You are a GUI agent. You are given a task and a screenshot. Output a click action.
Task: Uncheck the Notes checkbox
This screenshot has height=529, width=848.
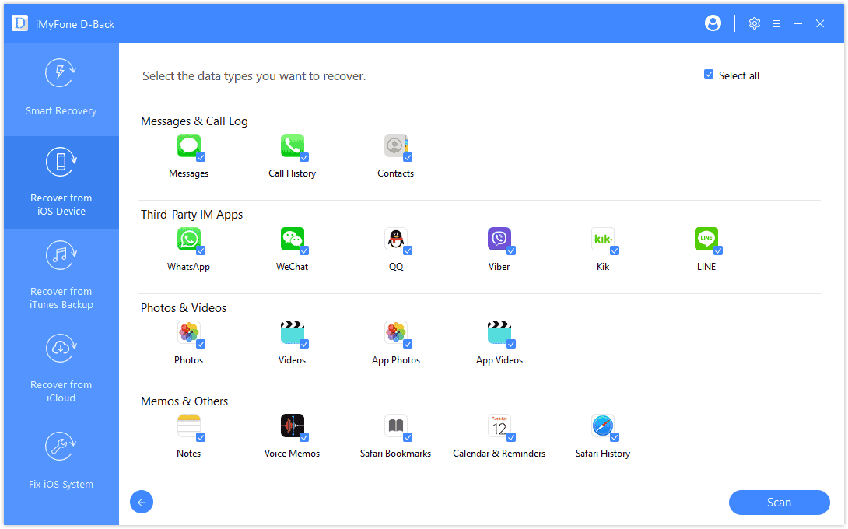[x=201, y=437]
